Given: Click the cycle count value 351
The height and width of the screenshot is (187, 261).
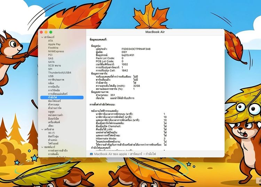Looking at the screenshot, I should click(113, 95).
